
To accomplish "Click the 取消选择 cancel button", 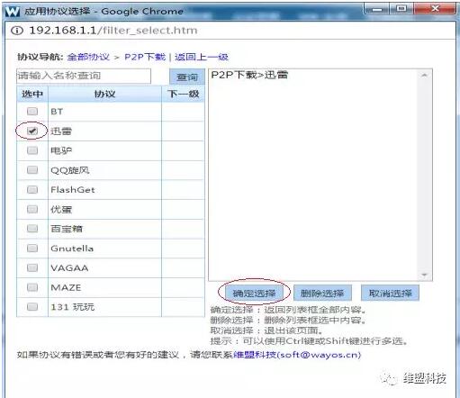I will [x=390, y=293].
